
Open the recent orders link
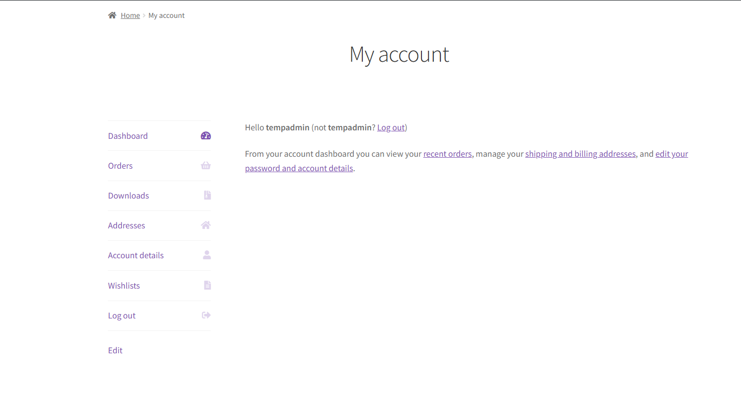(447, 154)
